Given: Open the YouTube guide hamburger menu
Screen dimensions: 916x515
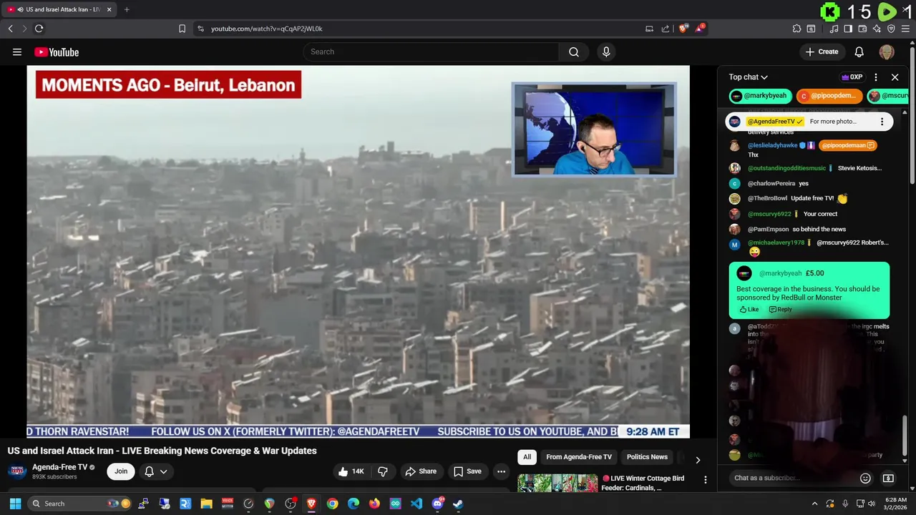Looking at the screenshot, I should tap(17, 51).
